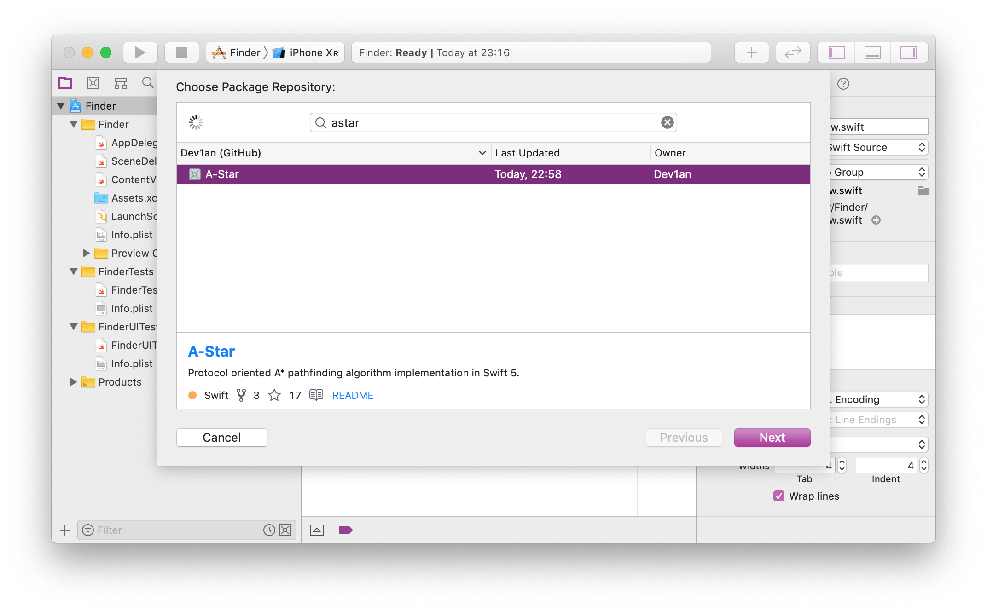
Task: Click the Next button
Action: (772, 438)
